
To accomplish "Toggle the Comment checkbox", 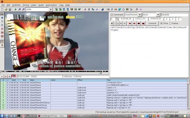I will [x=112, y=15].
